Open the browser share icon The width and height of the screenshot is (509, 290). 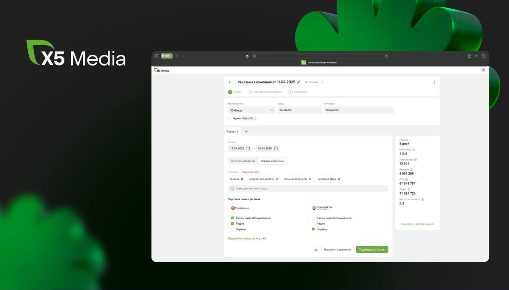[470, 56]
